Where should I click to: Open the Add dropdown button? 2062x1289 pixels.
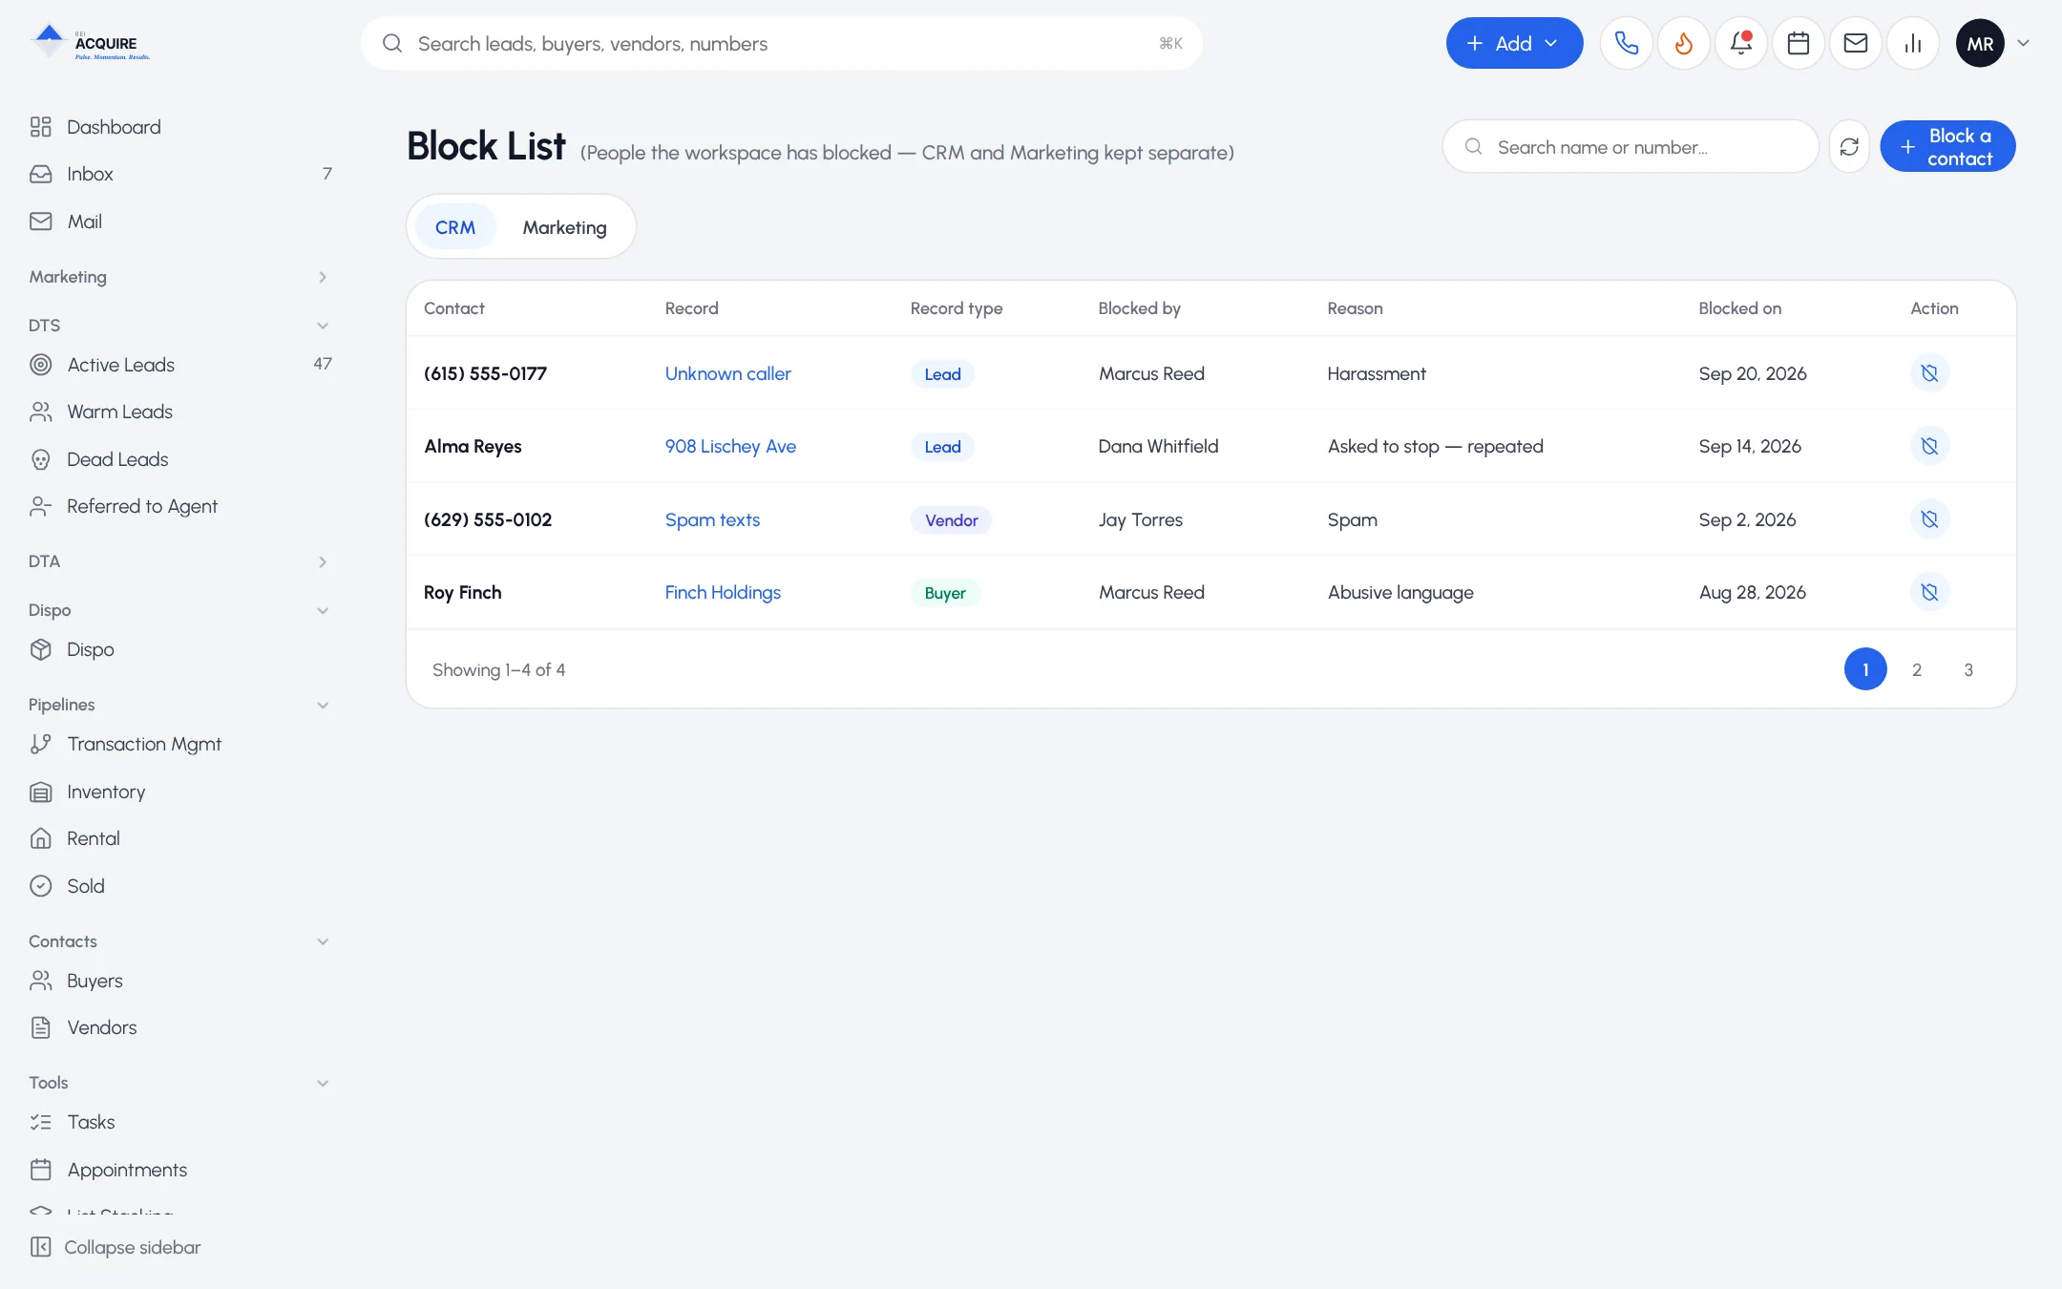[x=1514, y=43]
